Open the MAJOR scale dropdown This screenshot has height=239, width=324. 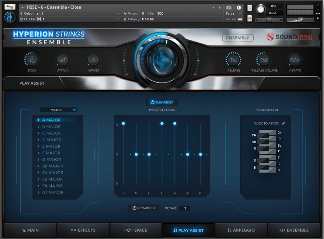click(x=59, y=109)
